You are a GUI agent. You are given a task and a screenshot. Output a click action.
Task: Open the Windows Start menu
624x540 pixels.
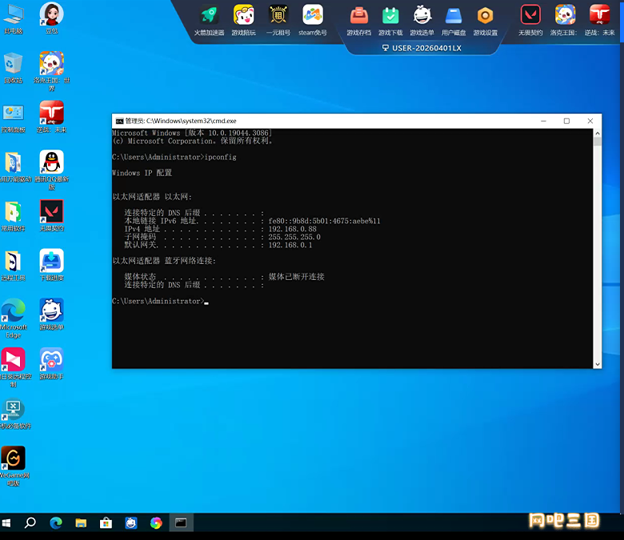point(7,522)
